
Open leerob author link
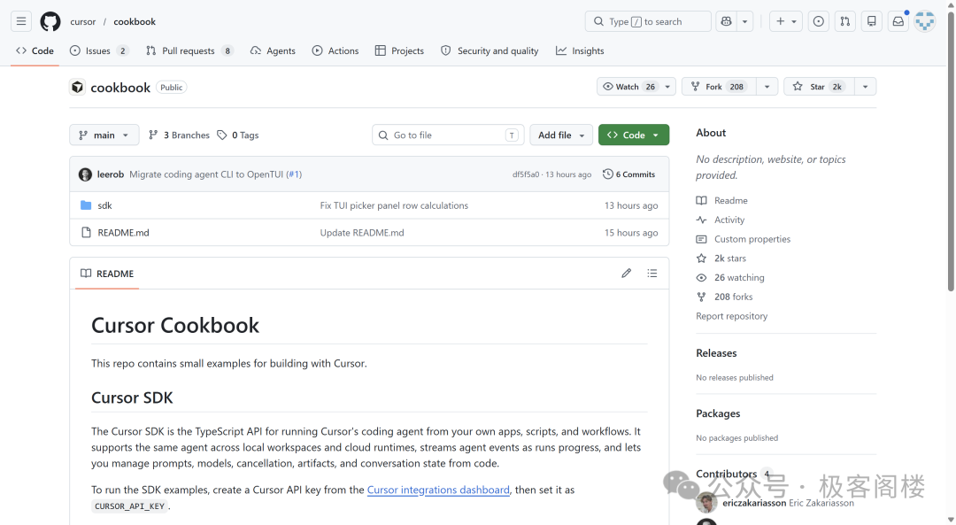111,174
